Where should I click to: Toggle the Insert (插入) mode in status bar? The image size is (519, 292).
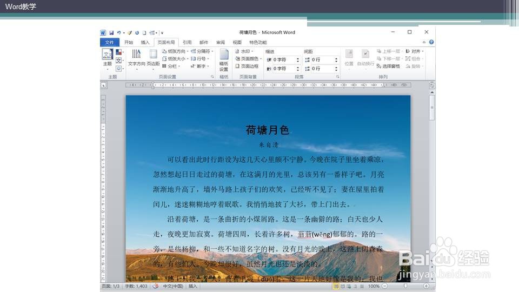(x=192, y=286)
